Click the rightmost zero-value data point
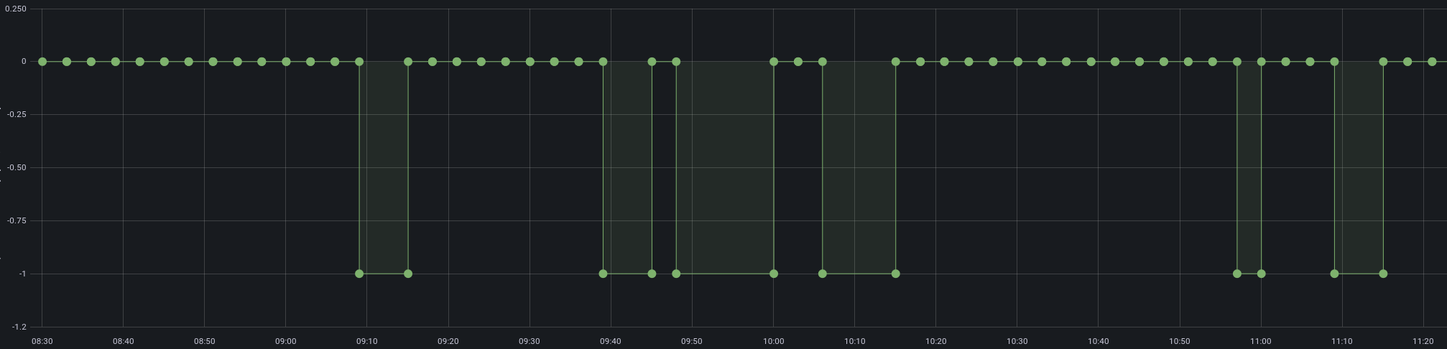The image size is (1447, 349). [x=1432, y=62]
